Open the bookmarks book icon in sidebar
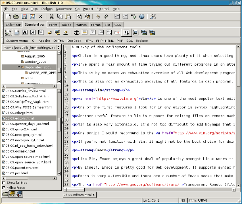This screenshot has width=242, height=204. pos(12,194)
